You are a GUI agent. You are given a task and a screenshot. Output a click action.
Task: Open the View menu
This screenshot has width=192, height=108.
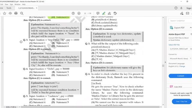[7, 4]
